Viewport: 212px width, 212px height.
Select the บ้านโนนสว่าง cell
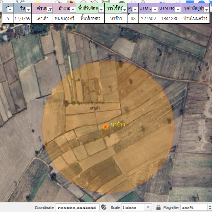coord(195,18)
